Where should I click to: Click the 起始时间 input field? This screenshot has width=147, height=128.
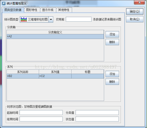(x=41, y=113)
